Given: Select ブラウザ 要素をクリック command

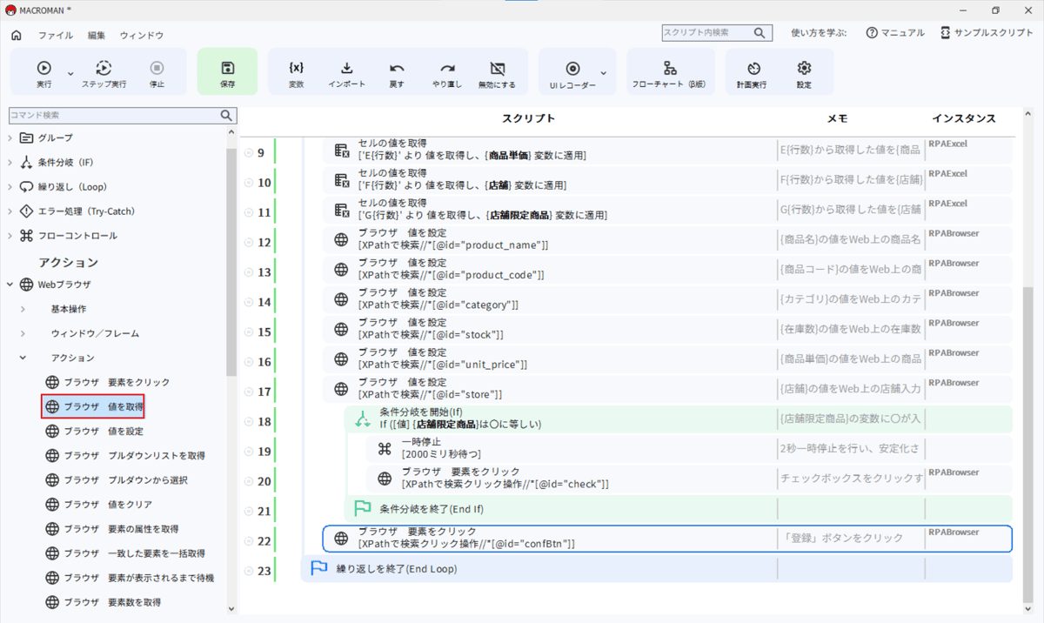Looking at the screenshot, I should 108,382.
